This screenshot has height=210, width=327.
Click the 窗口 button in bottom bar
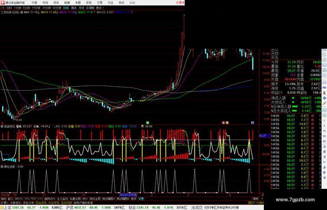10,198
